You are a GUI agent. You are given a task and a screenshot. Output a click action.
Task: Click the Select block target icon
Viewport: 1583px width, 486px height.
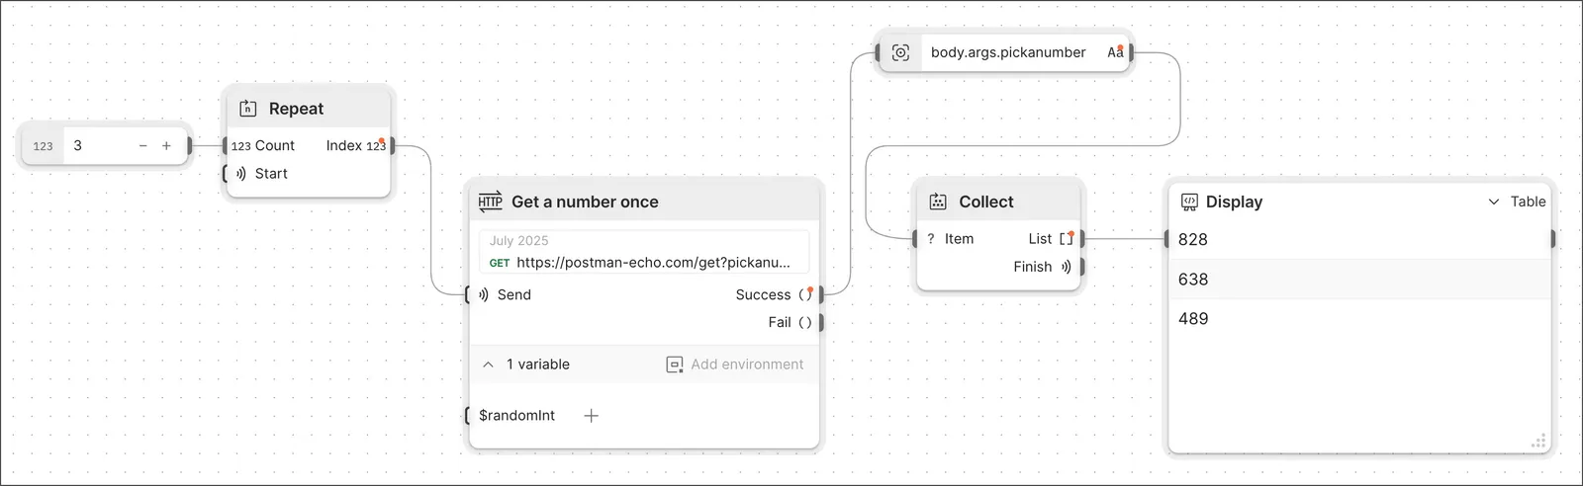[900, 52]
